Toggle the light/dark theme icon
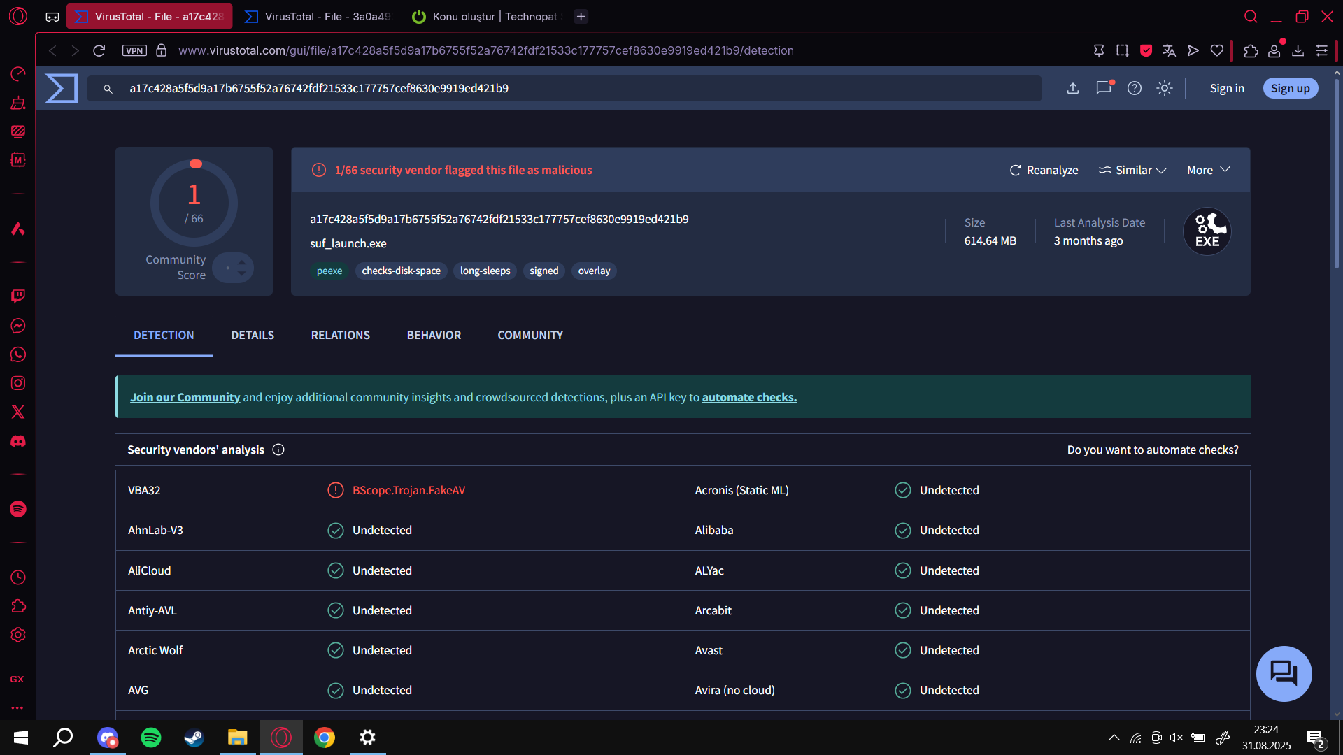The width and height of the screenshot is (1343, 755). pos(1165,88)
